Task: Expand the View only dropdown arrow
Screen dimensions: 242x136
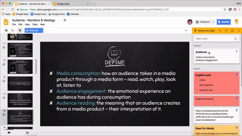Action: coord(42,30)
